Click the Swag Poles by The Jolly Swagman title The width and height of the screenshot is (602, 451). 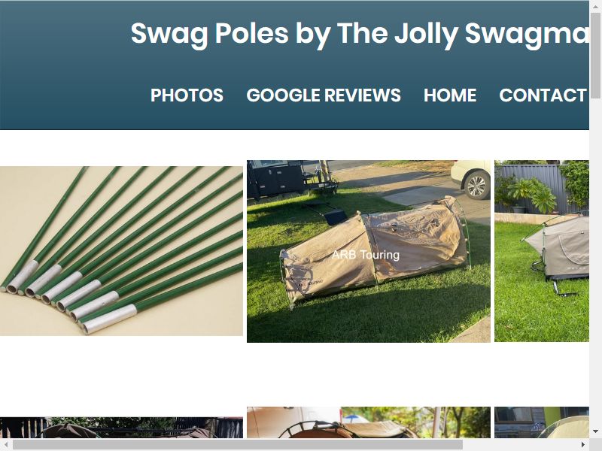[360, 33]
